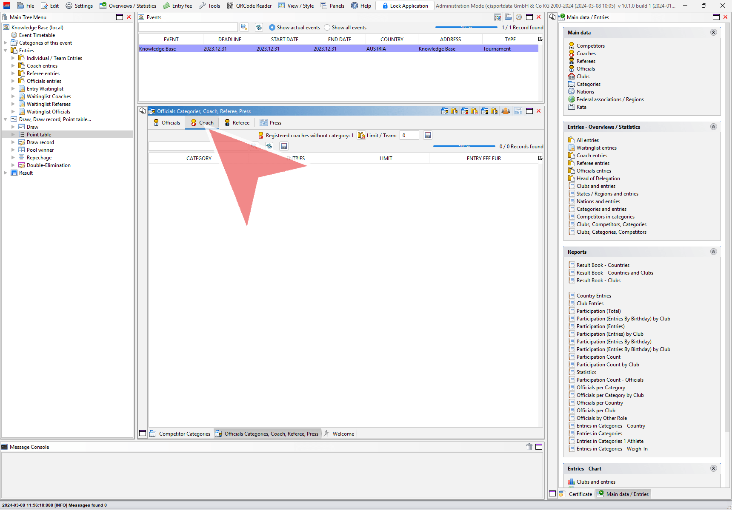The width and height of the screenshot is (732, 510).
Task: Collapse the Main data section
Action: click(713, 32)
